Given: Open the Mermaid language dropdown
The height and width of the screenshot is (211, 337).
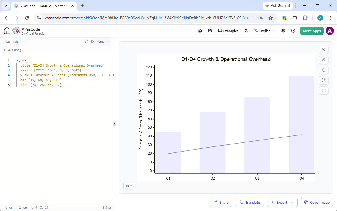Looking at the screenshot, I should tap(16, 42).
